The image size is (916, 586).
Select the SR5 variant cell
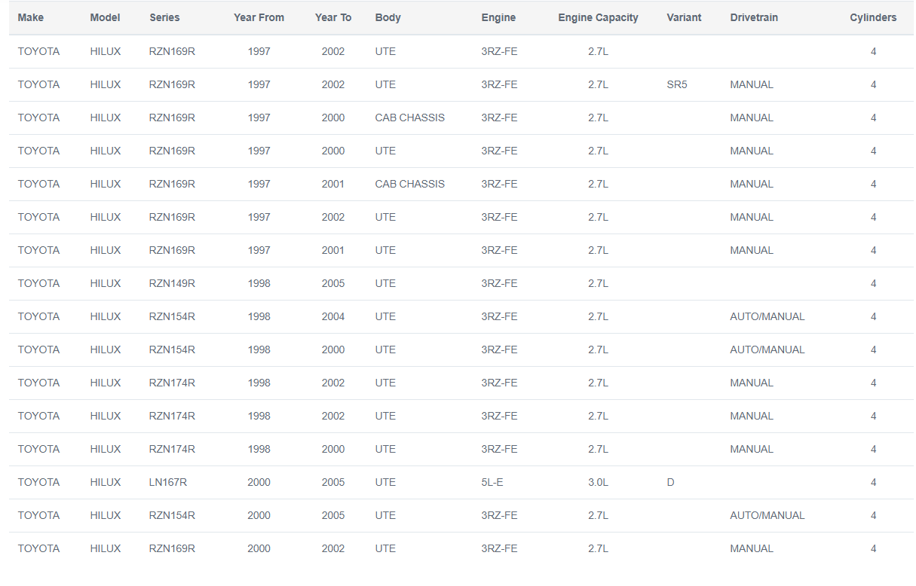click(677, 84)
